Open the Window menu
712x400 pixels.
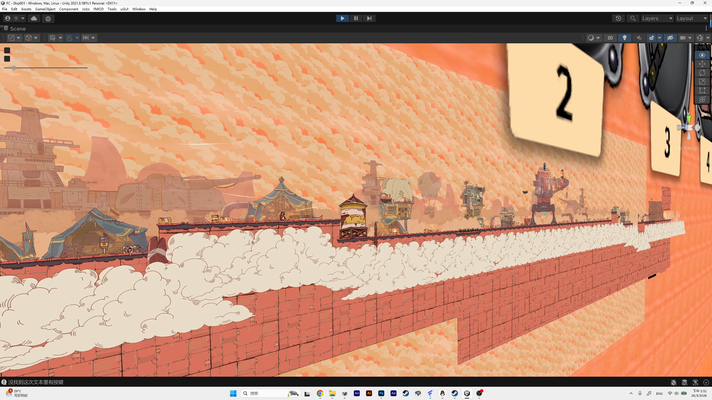pos(139,9)
